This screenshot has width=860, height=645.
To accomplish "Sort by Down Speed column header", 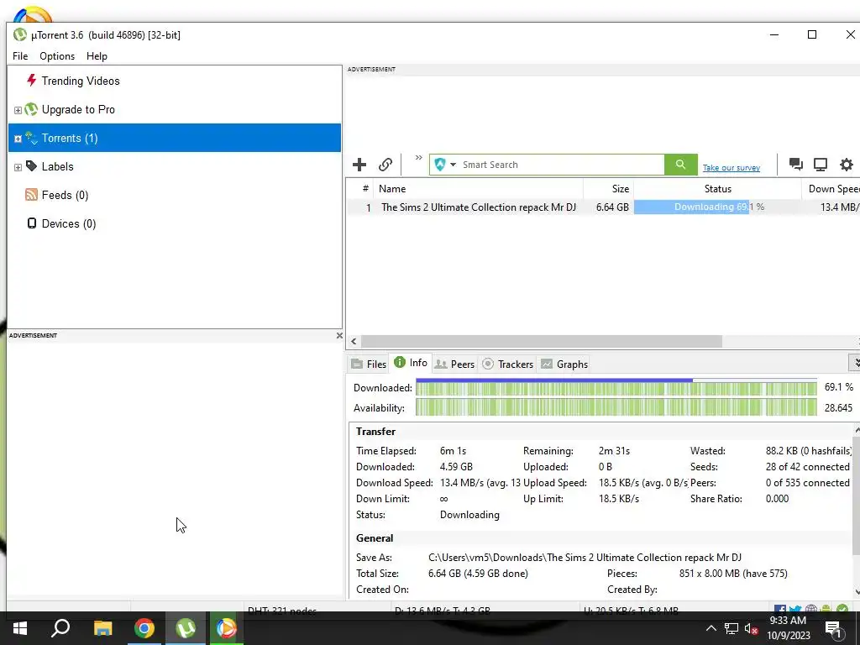I will click(x=831, y=189).
